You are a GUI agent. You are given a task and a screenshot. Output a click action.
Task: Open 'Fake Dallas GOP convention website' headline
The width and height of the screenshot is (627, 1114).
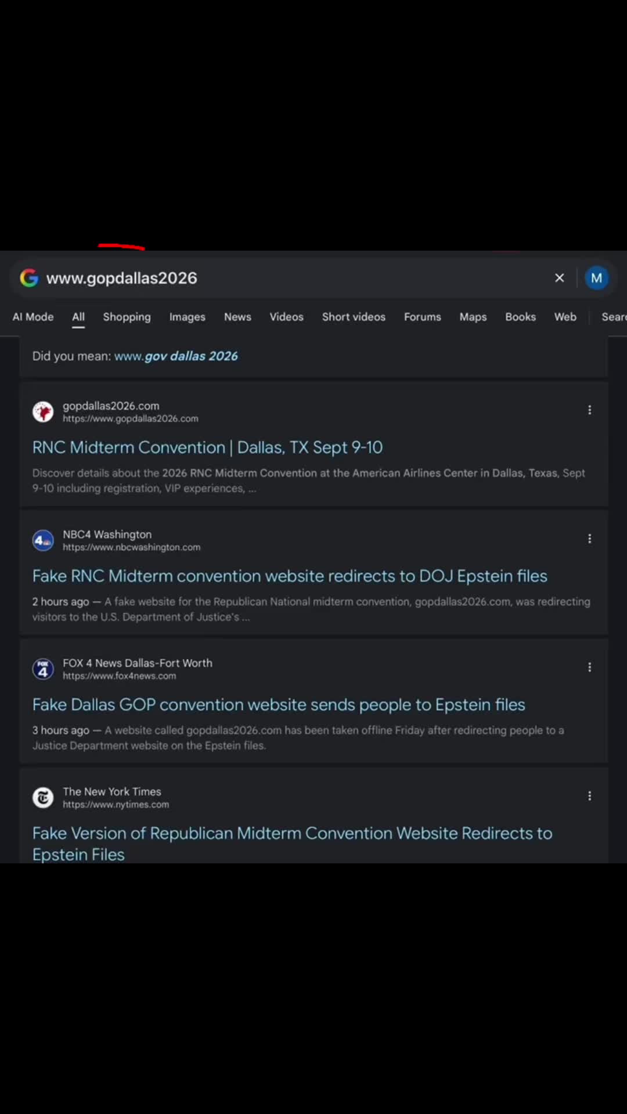pos(279,705)
